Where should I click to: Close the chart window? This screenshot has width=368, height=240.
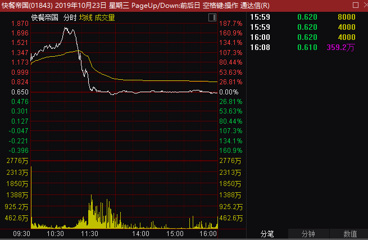(x=366, y=5)
